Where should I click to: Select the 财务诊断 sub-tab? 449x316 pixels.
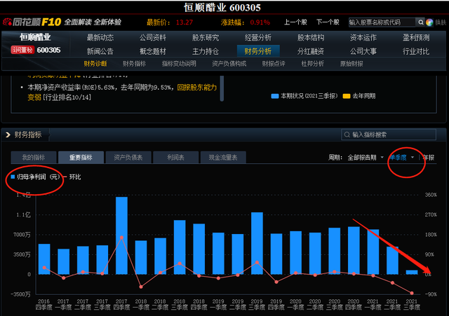[x=95, y=64]
